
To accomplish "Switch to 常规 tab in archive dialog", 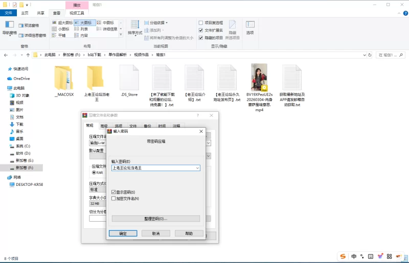I will tap(90, 126).
